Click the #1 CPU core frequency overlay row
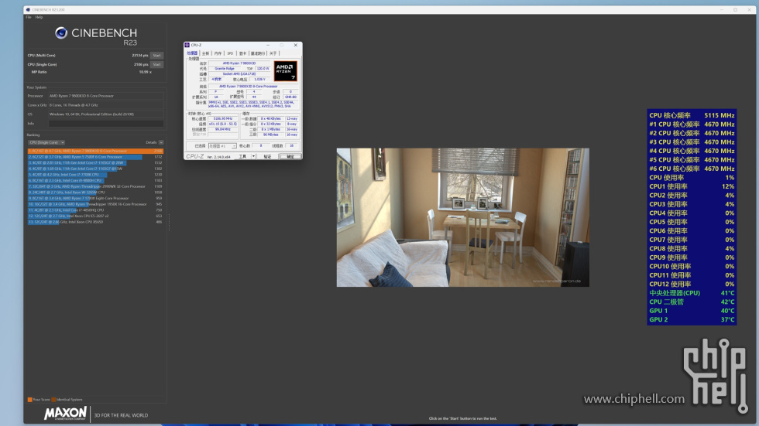Image resolution: width=759 pixels, height=426 pixels. pyautogui.click(x=692, y=124)
